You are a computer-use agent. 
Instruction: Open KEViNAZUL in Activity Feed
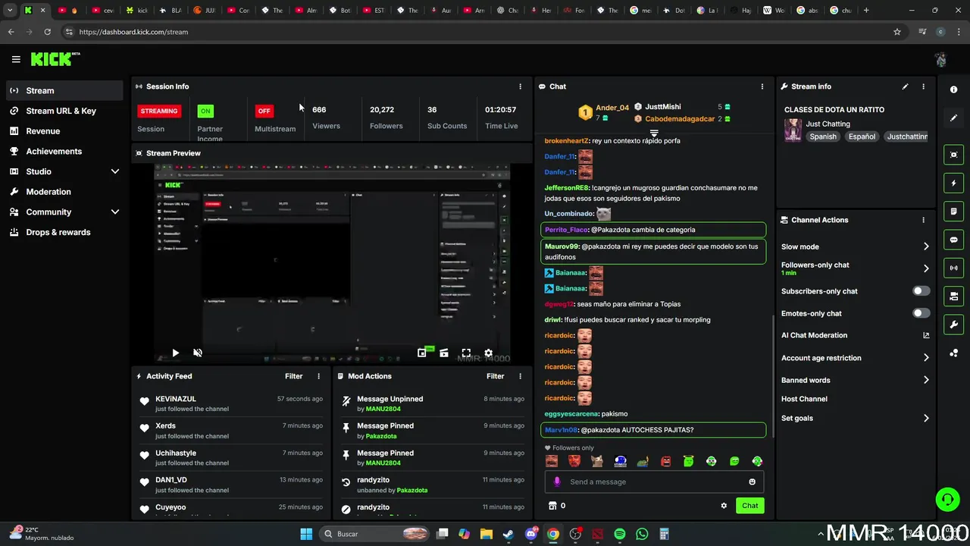click(x=176, y=399)
